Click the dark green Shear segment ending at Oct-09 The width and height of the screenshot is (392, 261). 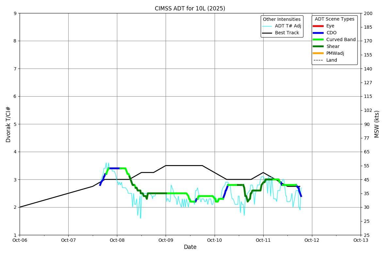pyautogui.click(x=157, y=193)
